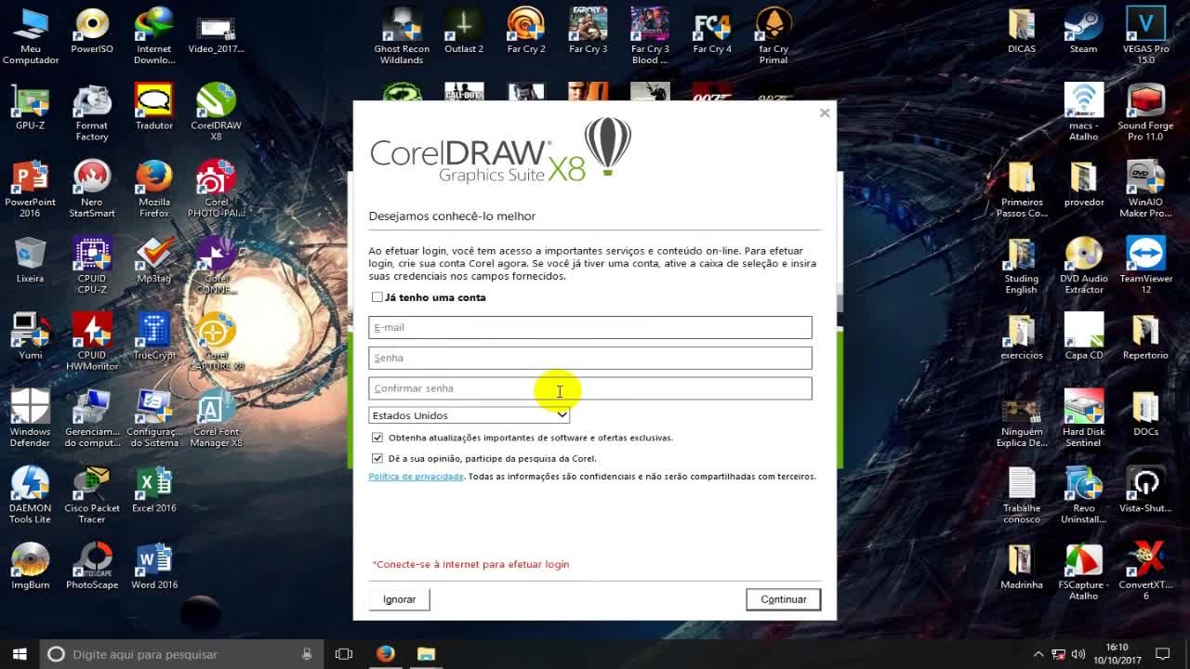Select the Tradutor desktop icon
The image size is (1190, 669).
pos(154,108)
